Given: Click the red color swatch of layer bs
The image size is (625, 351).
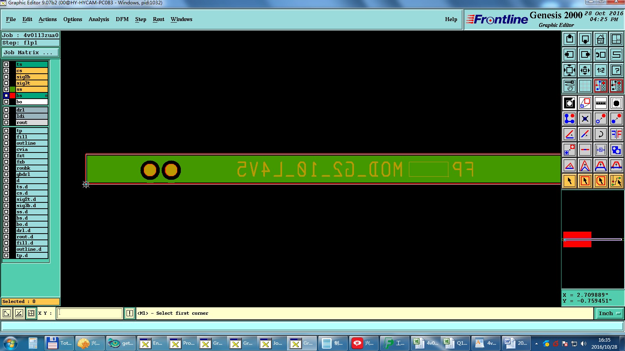Looking at the screenshot, I should [x=12, y=96].
